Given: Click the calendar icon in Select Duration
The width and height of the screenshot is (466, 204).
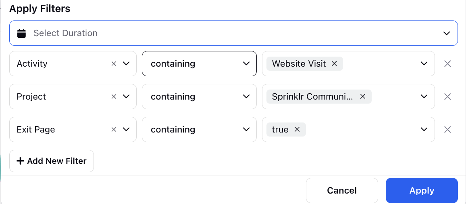Looking at the screenshot, I should [x=21, y=33].
